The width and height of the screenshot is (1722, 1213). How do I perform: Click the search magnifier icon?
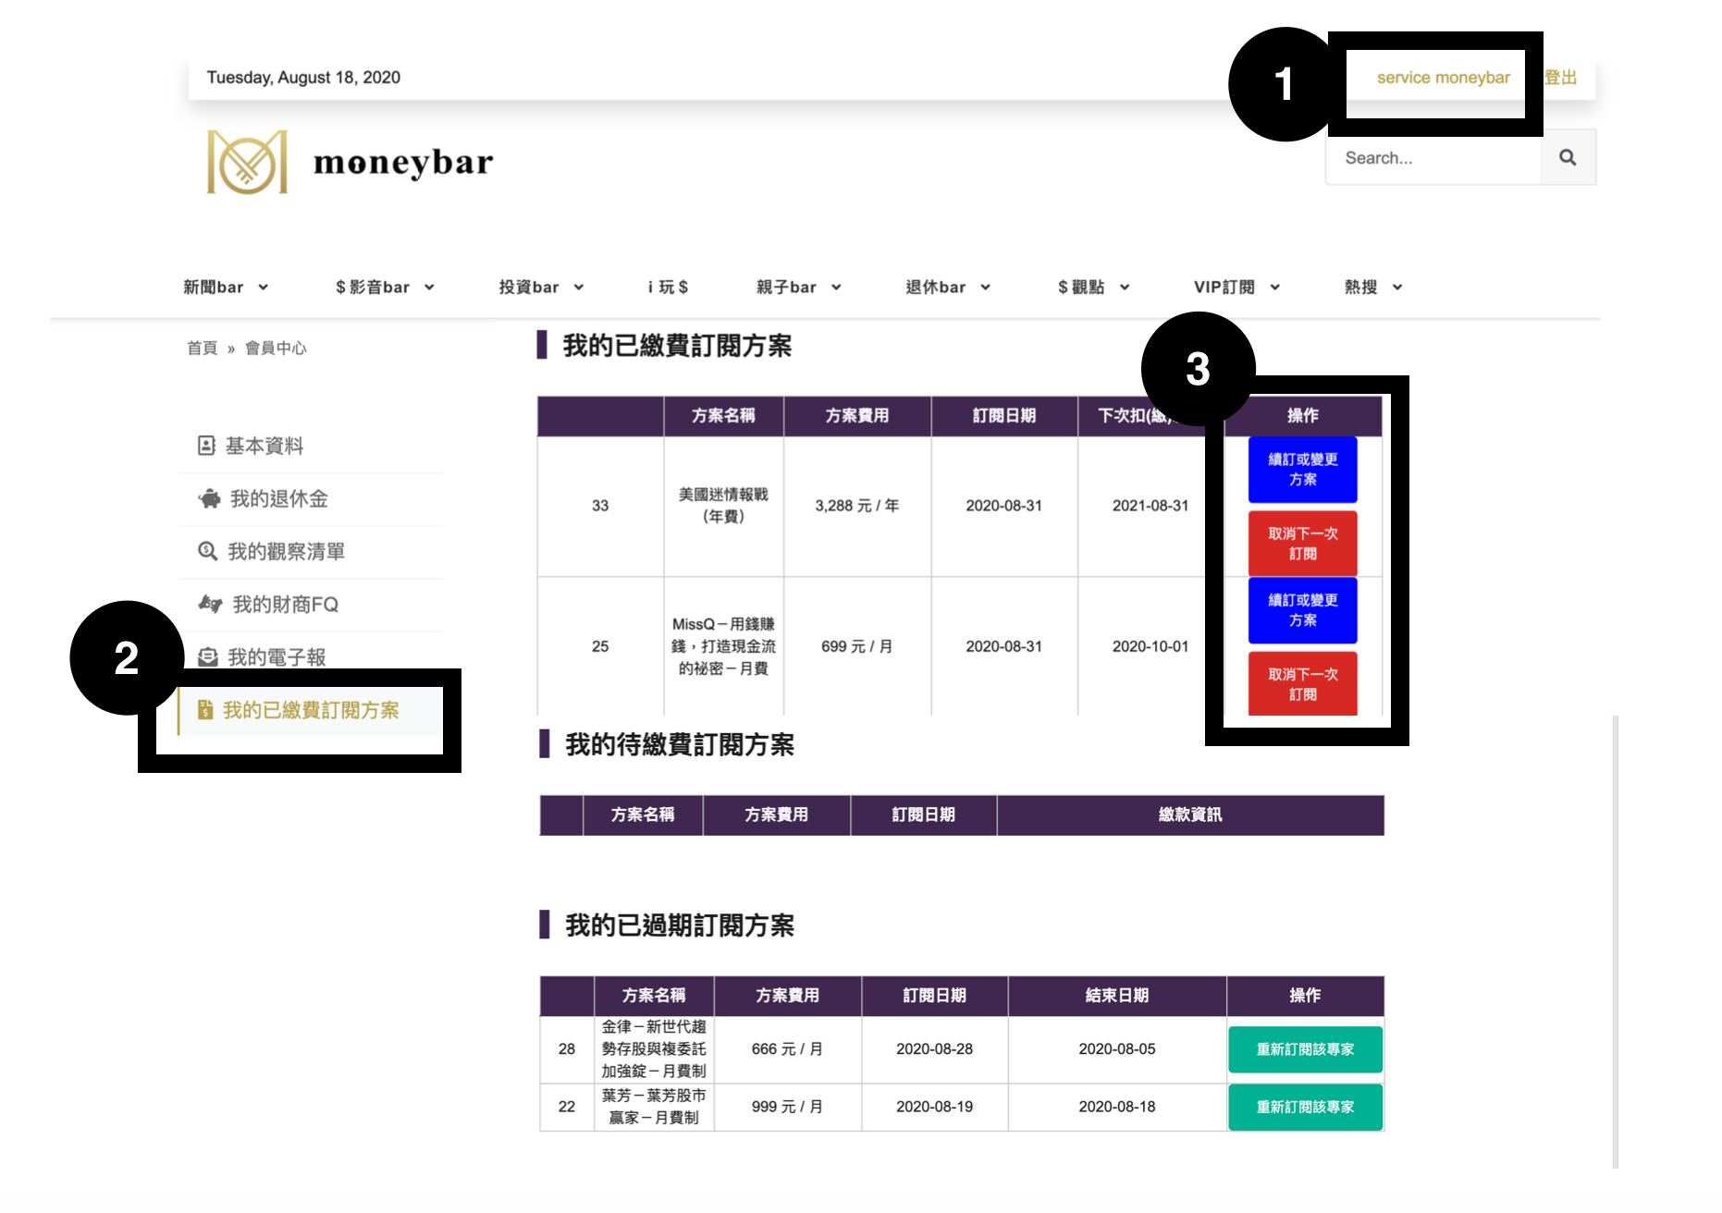(1567, 158)
